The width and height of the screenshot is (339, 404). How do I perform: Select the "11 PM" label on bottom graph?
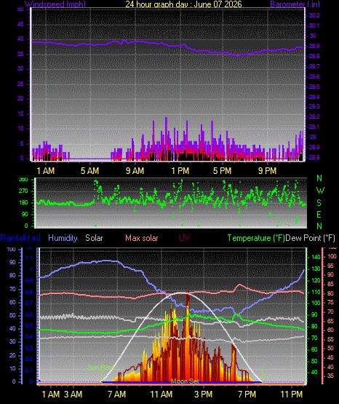coord(292,395)
